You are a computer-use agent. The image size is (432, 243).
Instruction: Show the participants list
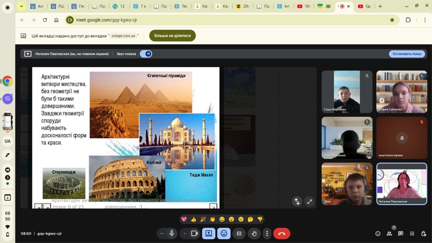[x=389, y=233]
